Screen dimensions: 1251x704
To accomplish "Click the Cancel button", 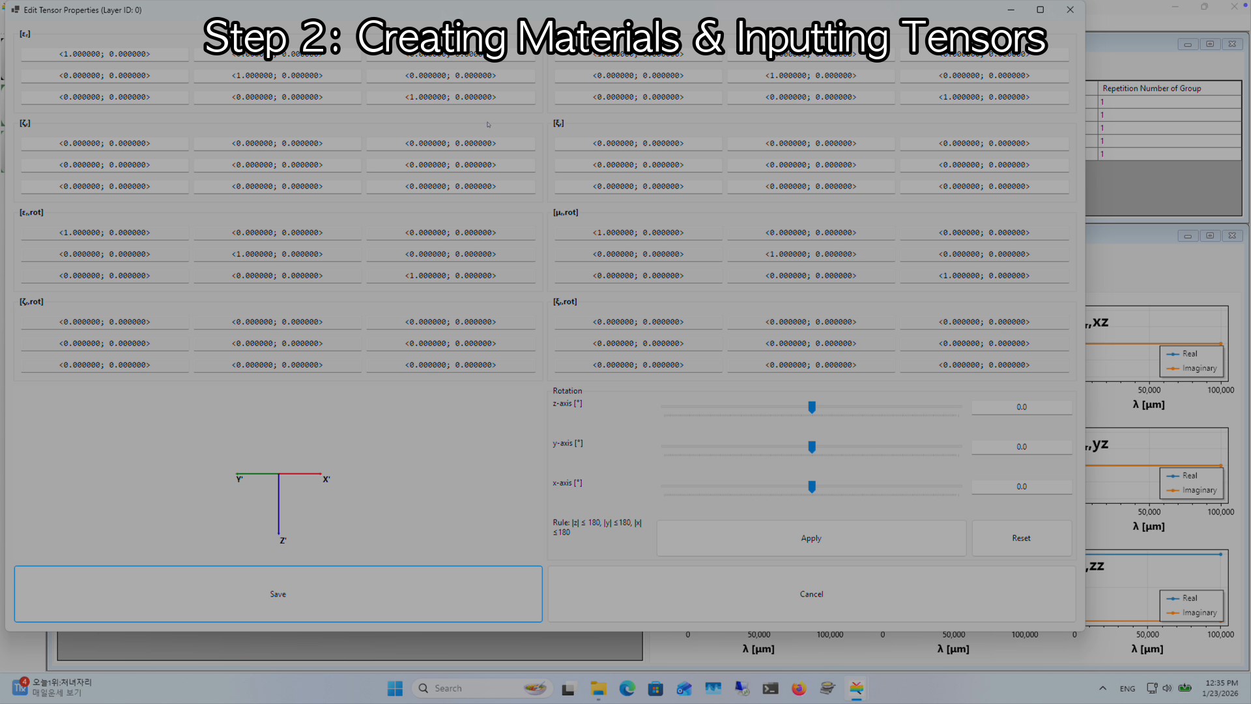I will tap(811, 594).
